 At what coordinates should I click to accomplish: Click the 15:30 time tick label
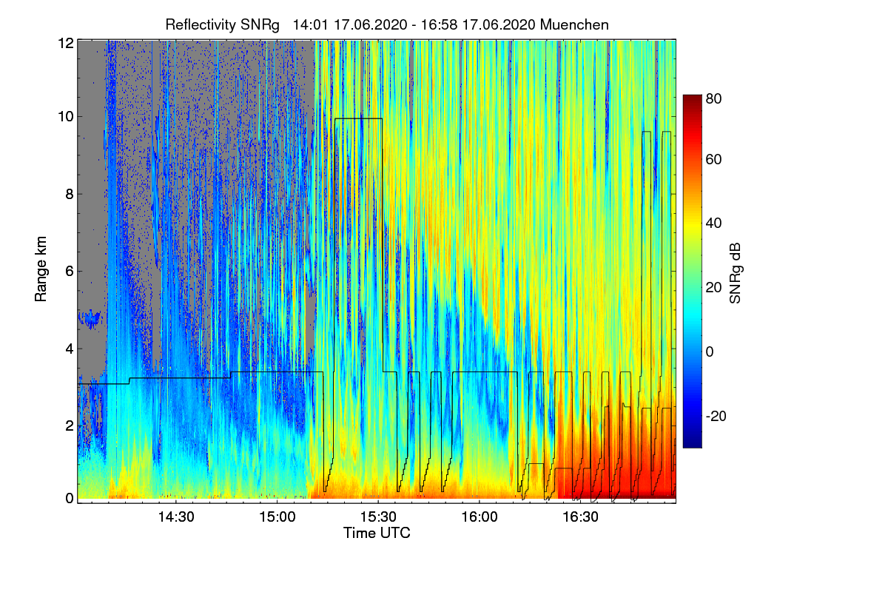click(x=378, y=517)
